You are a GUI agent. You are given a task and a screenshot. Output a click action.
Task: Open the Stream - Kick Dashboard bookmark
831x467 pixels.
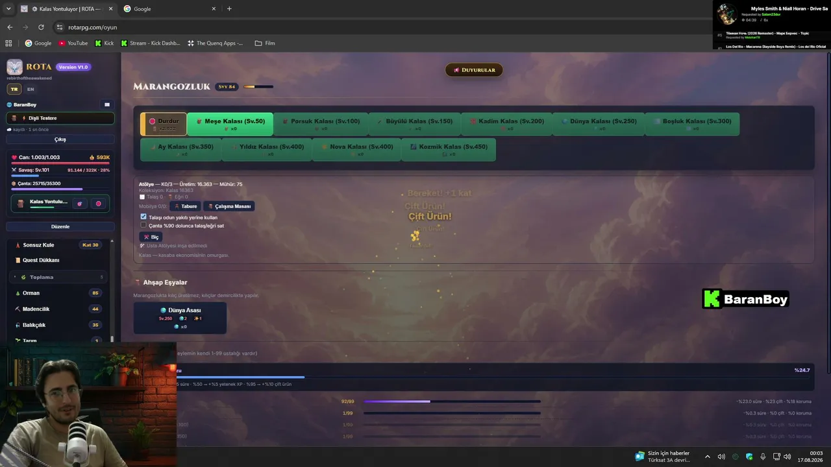pyautogui.click(x=150, y=43)
